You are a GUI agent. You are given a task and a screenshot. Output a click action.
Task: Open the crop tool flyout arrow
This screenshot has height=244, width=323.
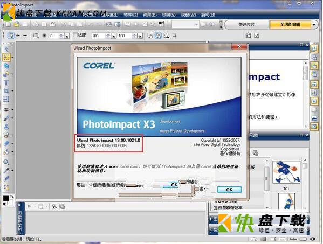tap(12, 90)
